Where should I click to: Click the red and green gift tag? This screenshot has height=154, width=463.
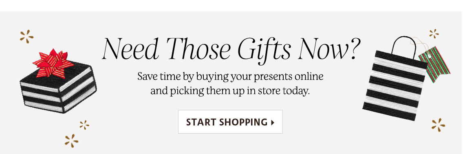click(x=434, y=64)
